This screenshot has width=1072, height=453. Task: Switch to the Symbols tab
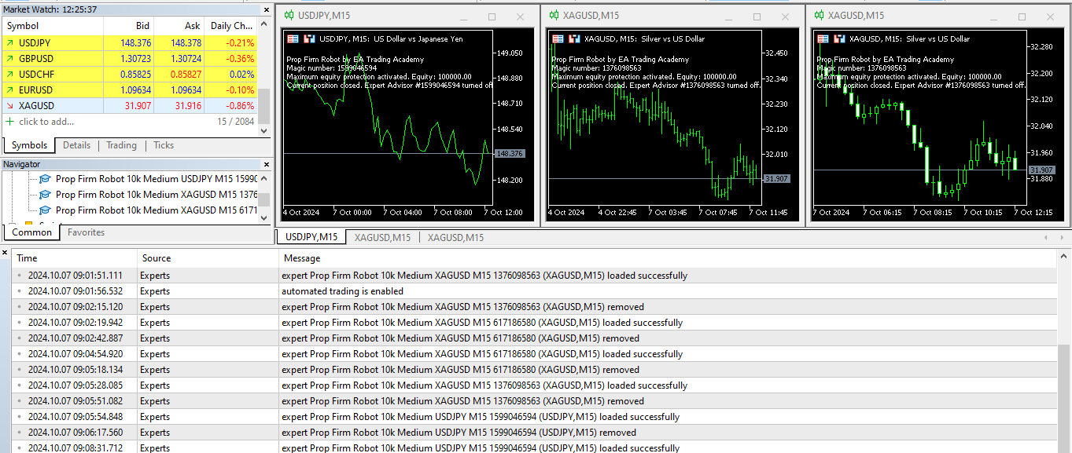29,145
